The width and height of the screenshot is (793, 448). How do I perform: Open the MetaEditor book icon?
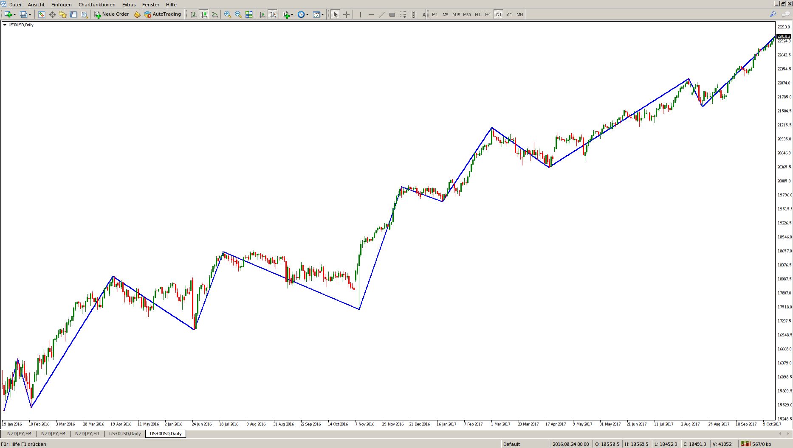point(137,14)
